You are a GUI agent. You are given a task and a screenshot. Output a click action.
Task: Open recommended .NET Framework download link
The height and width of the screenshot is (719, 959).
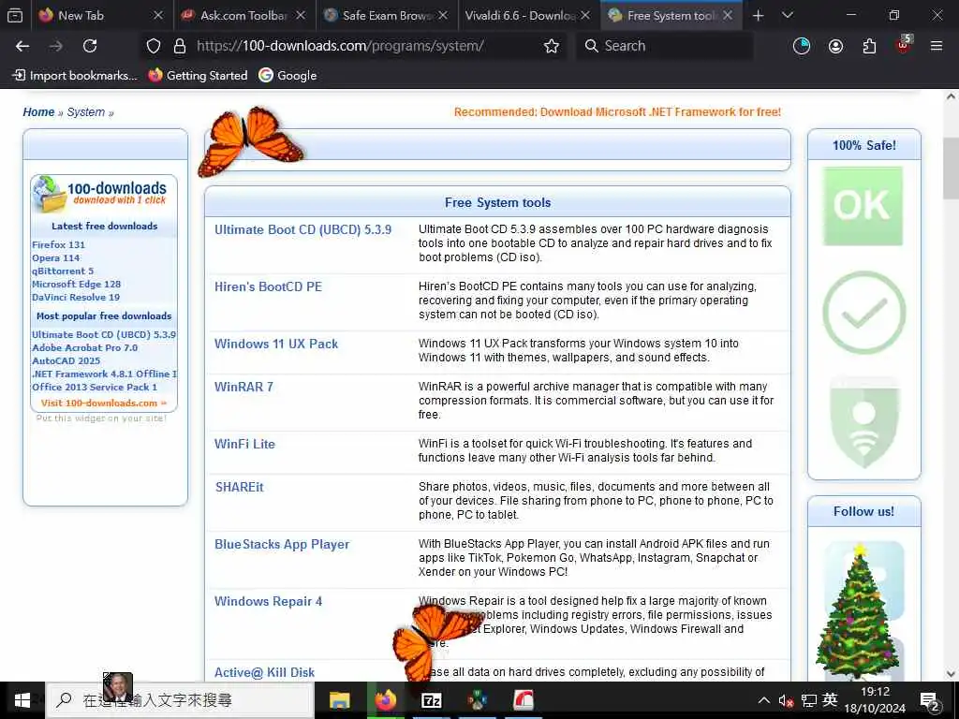[x=617, y=112]
